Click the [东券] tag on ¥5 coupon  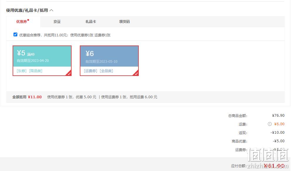(x=21, y=71)
